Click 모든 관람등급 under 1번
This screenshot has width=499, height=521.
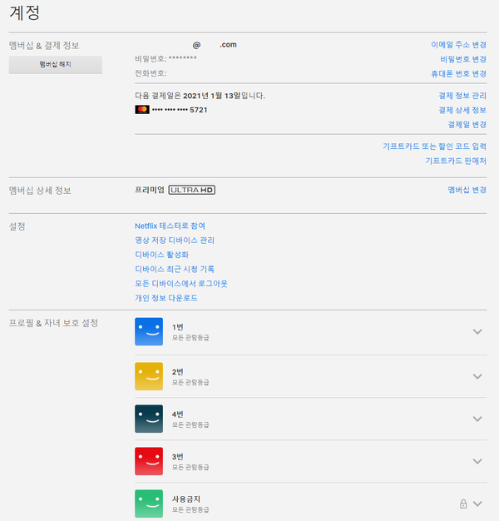click(190, 338)
